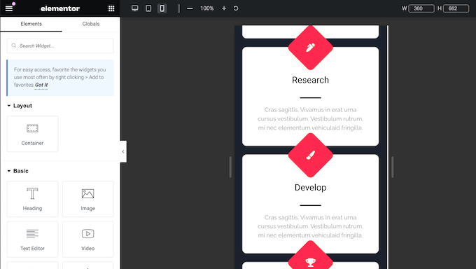The width and height of the screenshot is (476, 269).
Task: Click the divider line under Research
Action: [x=310, y=98]
